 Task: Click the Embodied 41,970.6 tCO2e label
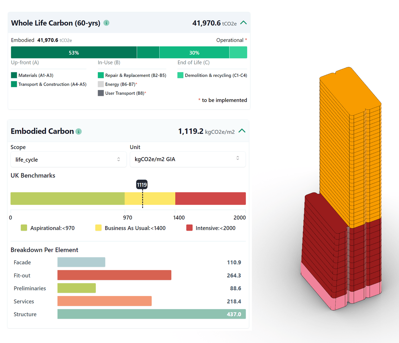(x=41, y=40)
